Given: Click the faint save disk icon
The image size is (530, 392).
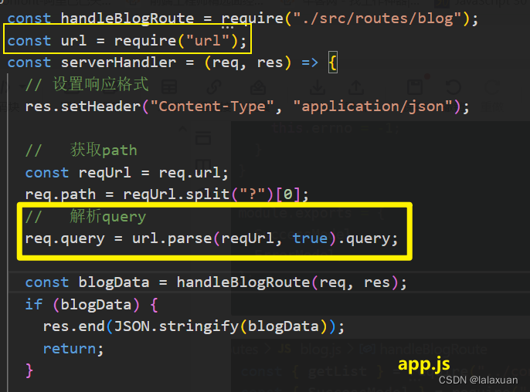Looking at the screenshot, I should (x=415, y=87).
